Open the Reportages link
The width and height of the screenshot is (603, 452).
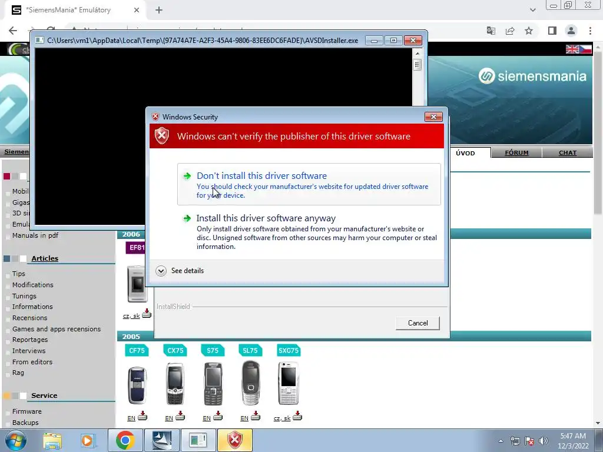click(x=30, y=340)
